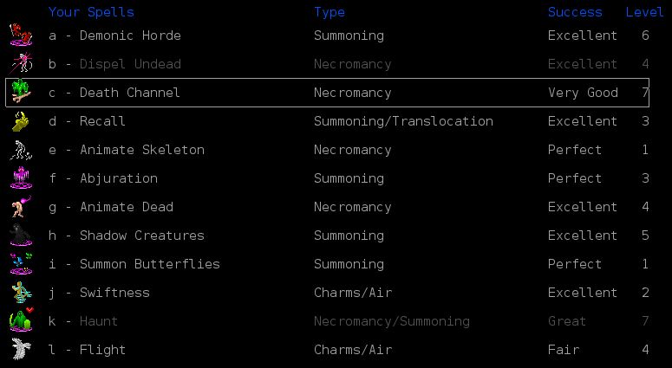This screenshot has width=672, height=368.
Task: Click the Death Channel spell icon
Action: pos(19,93)
